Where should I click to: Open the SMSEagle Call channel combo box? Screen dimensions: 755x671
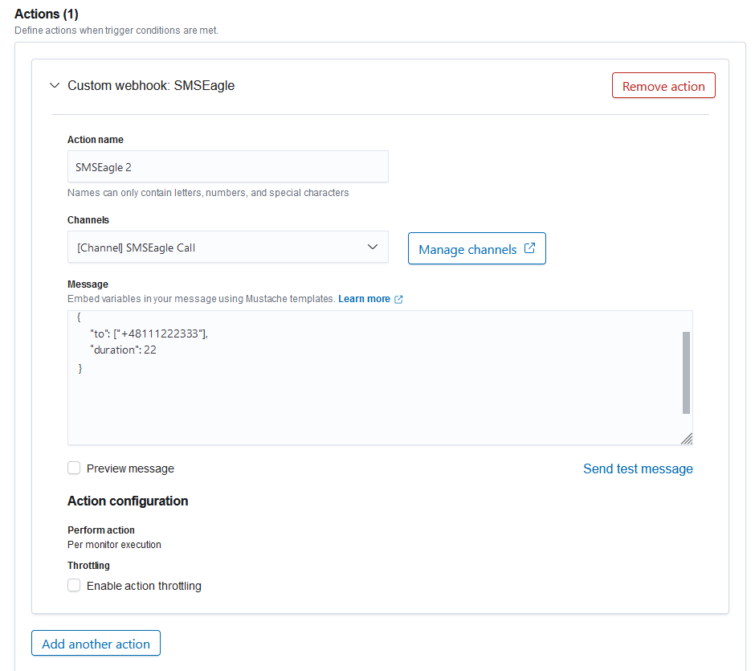pyautogui.click(x=228, y=248)
